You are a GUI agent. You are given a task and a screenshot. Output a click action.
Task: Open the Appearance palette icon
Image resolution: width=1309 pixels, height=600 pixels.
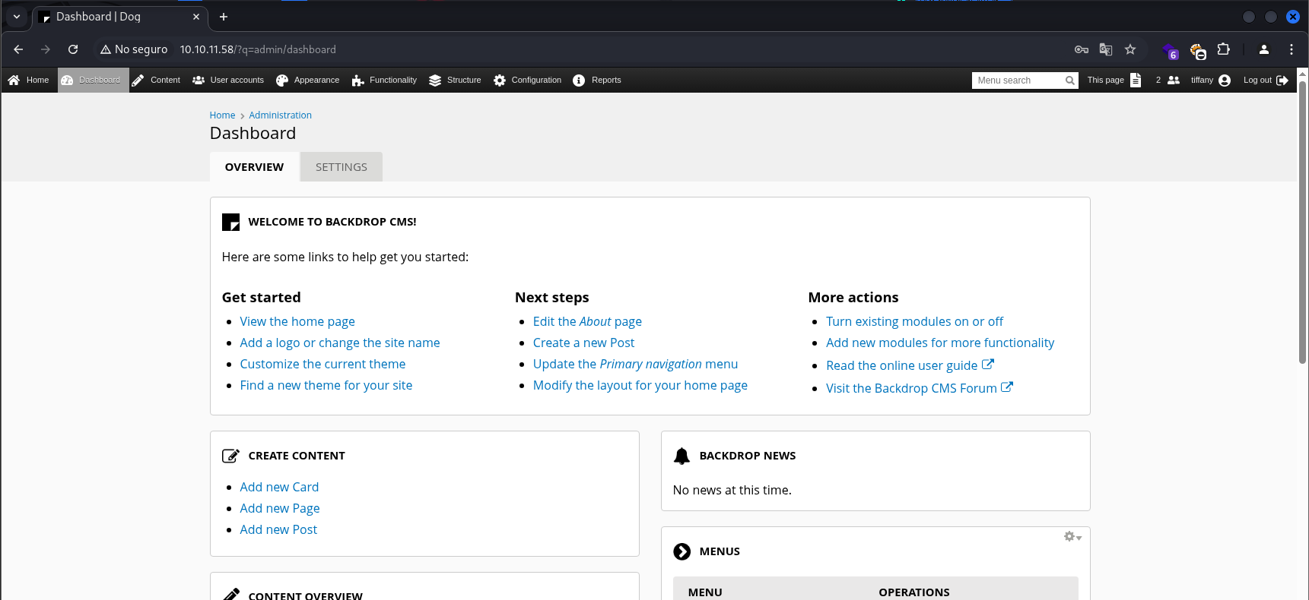(x=282, y=81)
